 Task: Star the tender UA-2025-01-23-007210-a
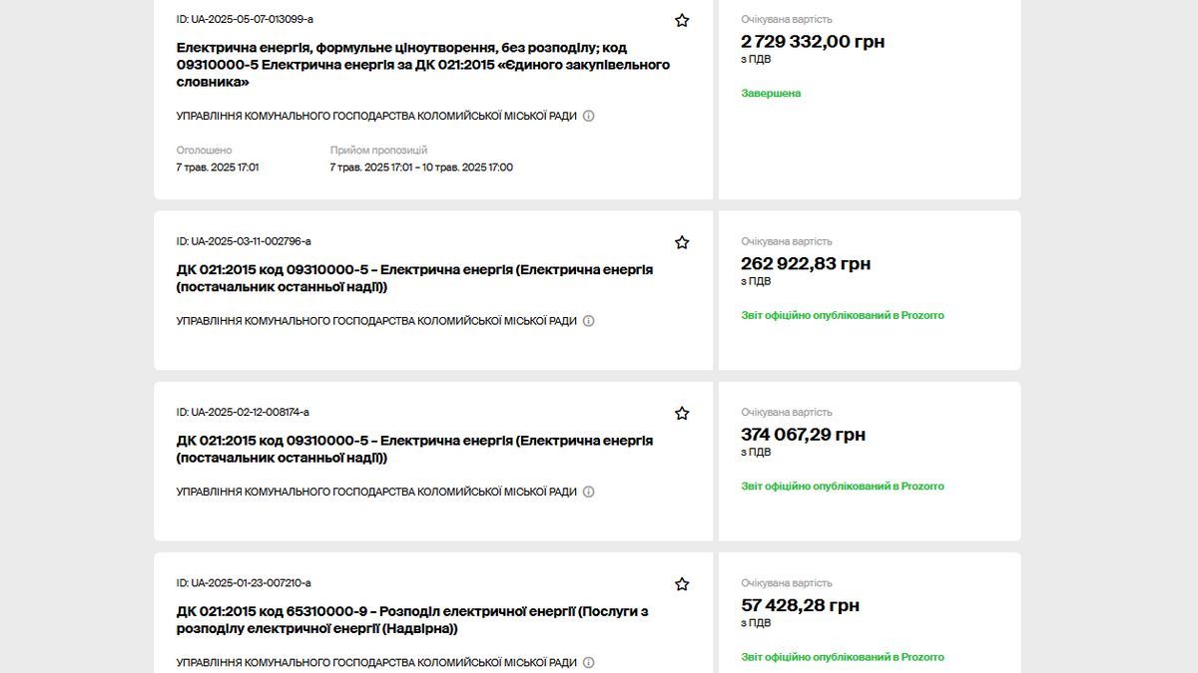click(682, 584)
